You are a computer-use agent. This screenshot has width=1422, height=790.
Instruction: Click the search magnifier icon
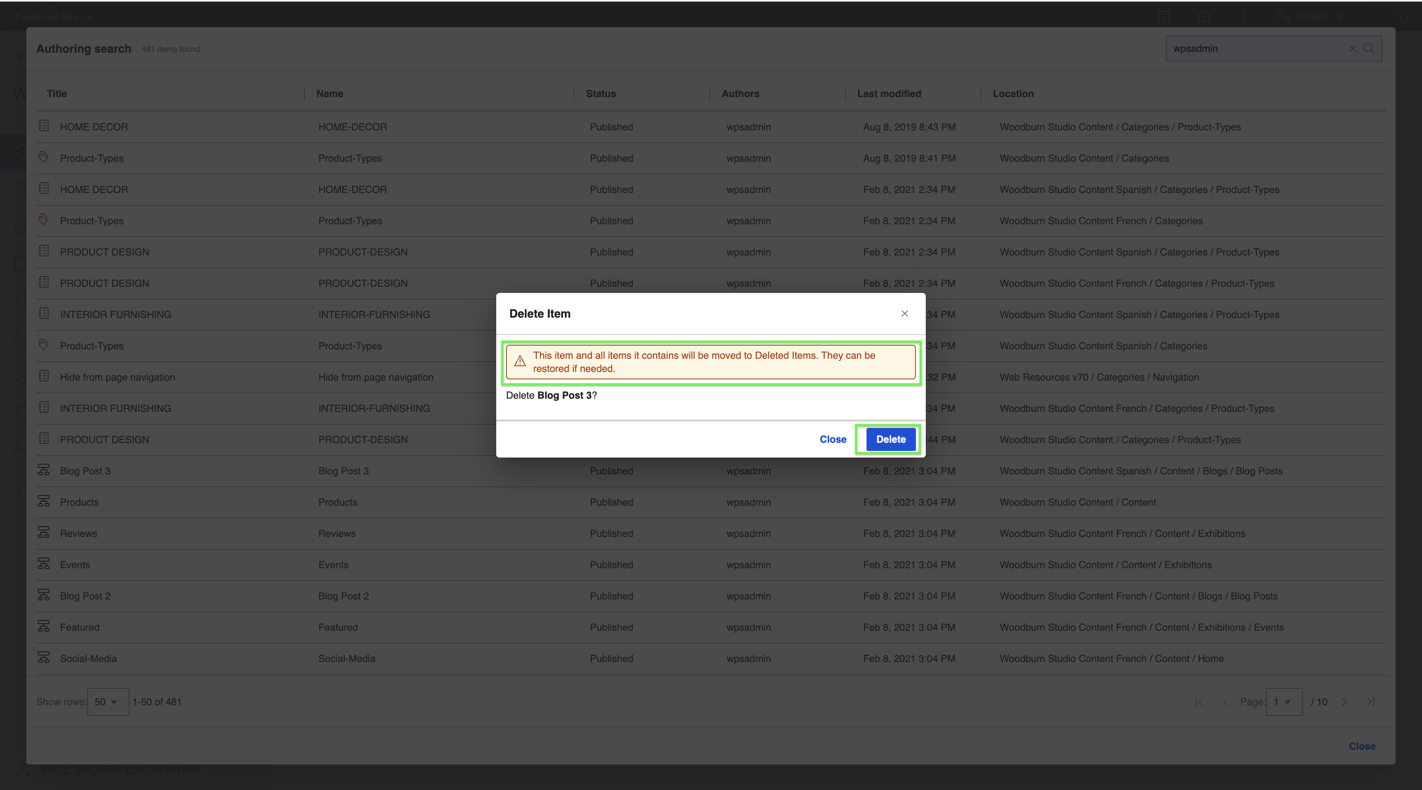1369,49
